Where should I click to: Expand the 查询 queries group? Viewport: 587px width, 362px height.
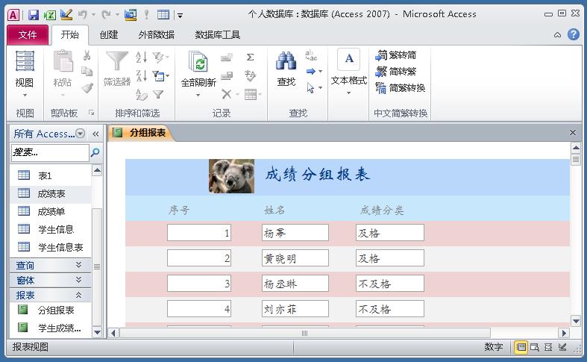click(50, 265)
